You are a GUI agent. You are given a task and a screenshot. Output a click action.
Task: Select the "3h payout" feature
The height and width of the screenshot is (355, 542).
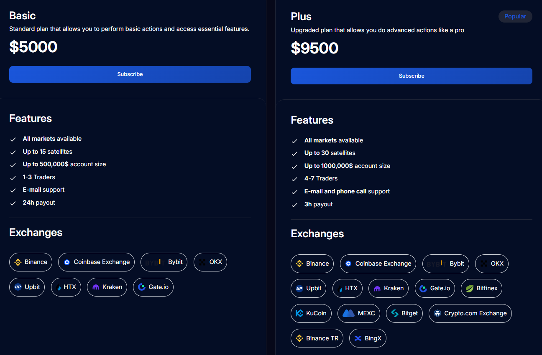click(319, 204)
